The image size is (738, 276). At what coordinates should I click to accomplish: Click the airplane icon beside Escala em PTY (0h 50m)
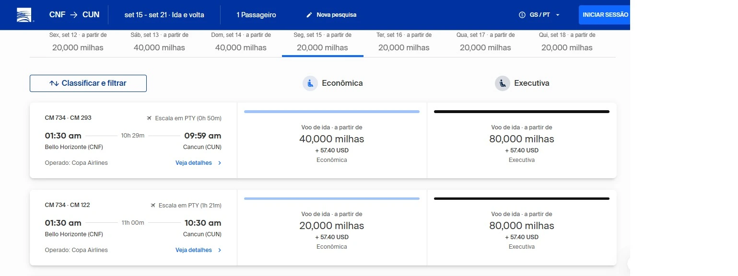tap(149, 118)
